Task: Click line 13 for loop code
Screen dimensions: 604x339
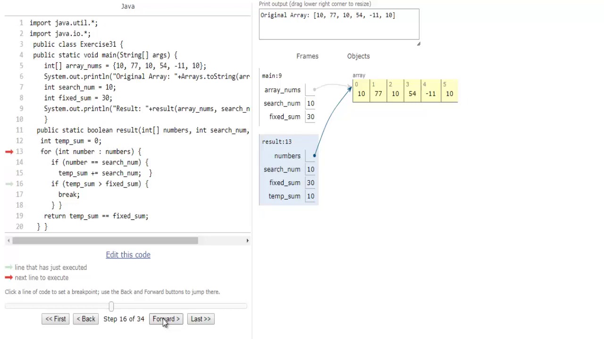Action: 91,152
